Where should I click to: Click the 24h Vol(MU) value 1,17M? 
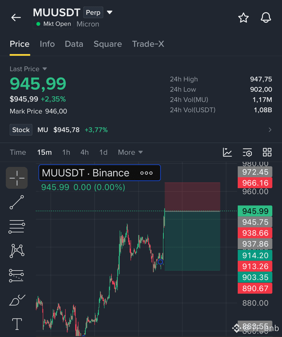[x=262, y=100]
